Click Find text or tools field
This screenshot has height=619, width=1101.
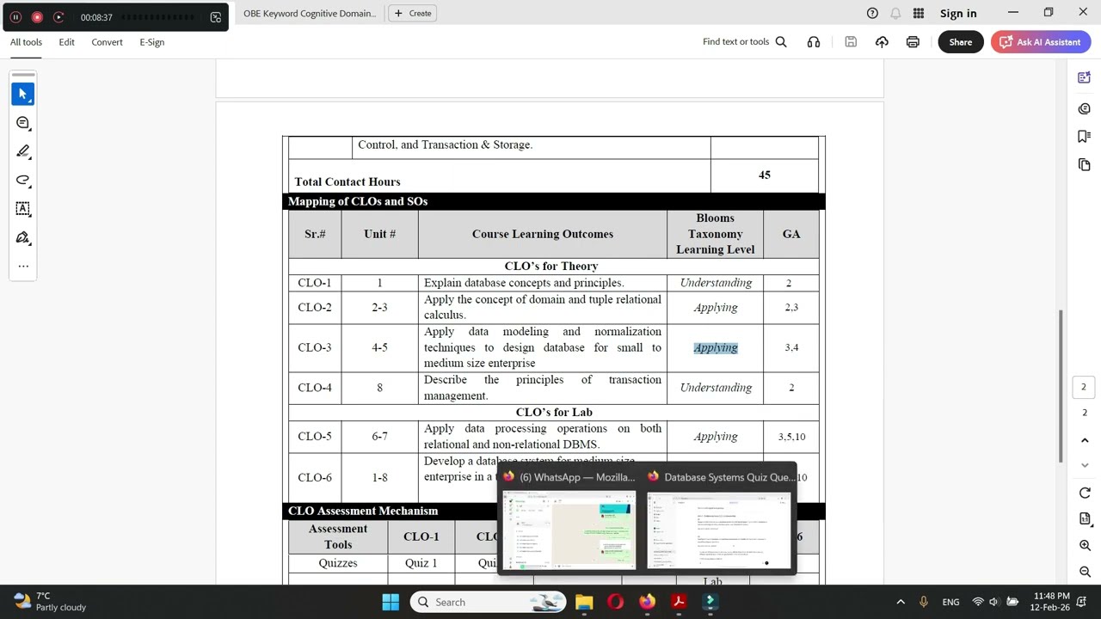coord(735,42)
